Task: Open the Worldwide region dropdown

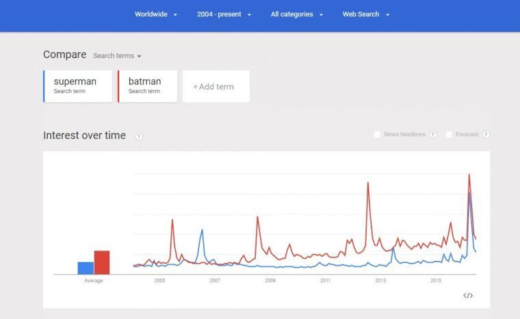Action: click(155, 14)
